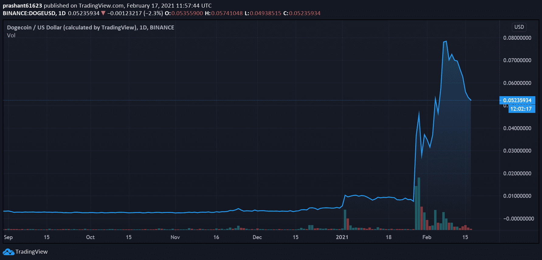This screenshot has height=260, width=542.
Task: Click the USD currency button
Action: (x=519, y=27)
